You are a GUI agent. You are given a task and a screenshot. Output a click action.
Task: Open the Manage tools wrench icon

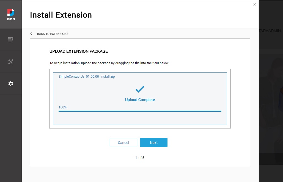pos(11,62)
